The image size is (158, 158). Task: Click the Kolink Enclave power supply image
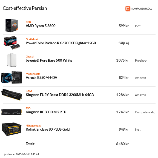pyautogui.click(x=12, y=129)
